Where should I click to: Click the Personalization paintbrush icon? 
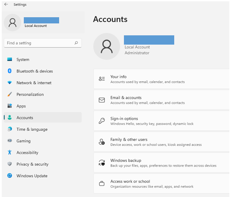point(10,94)
